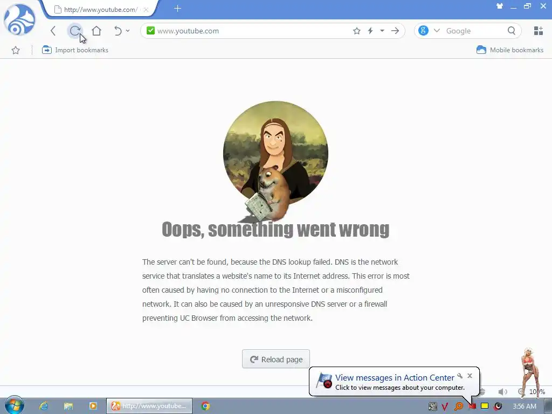
Task: Click the red V tray icon
Action: [x=445, y=406]
